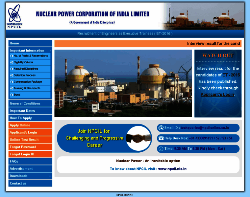Collapse the Important Information section

pos(50,51)
